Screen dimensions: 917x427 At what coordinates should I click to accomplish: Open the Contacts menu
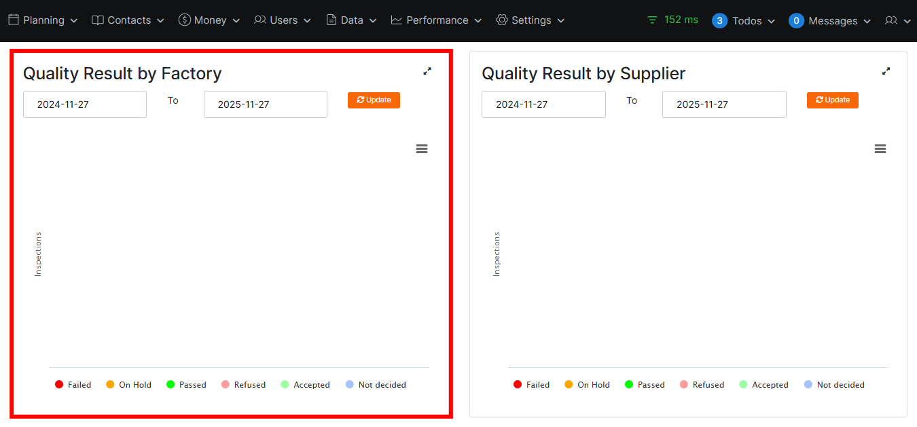pyautogui.click(x=128, y=20)
